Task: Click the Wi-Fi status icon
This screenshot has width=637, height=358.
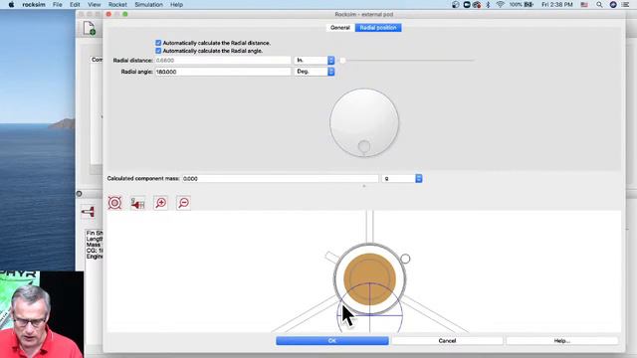Action: 500,4
